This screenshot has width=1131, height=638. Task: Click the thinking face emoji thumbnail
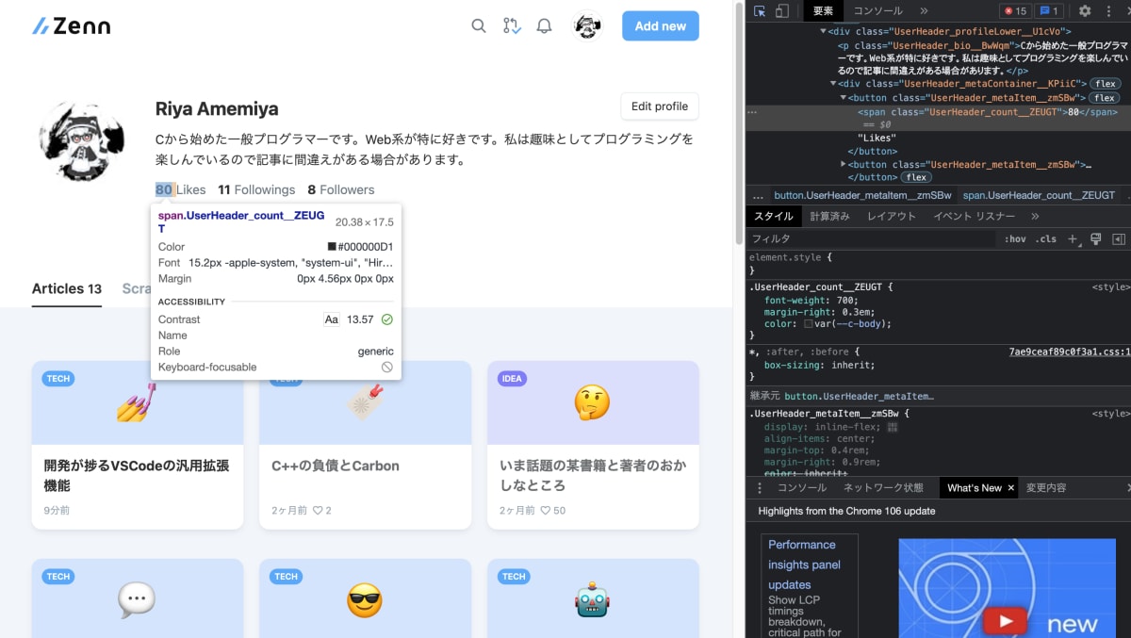pos(592,402)
